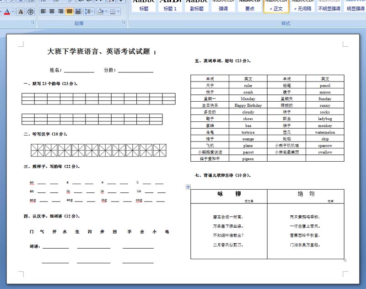Click the table cell 'orange'
366x289 pixels.
(248, 139)
